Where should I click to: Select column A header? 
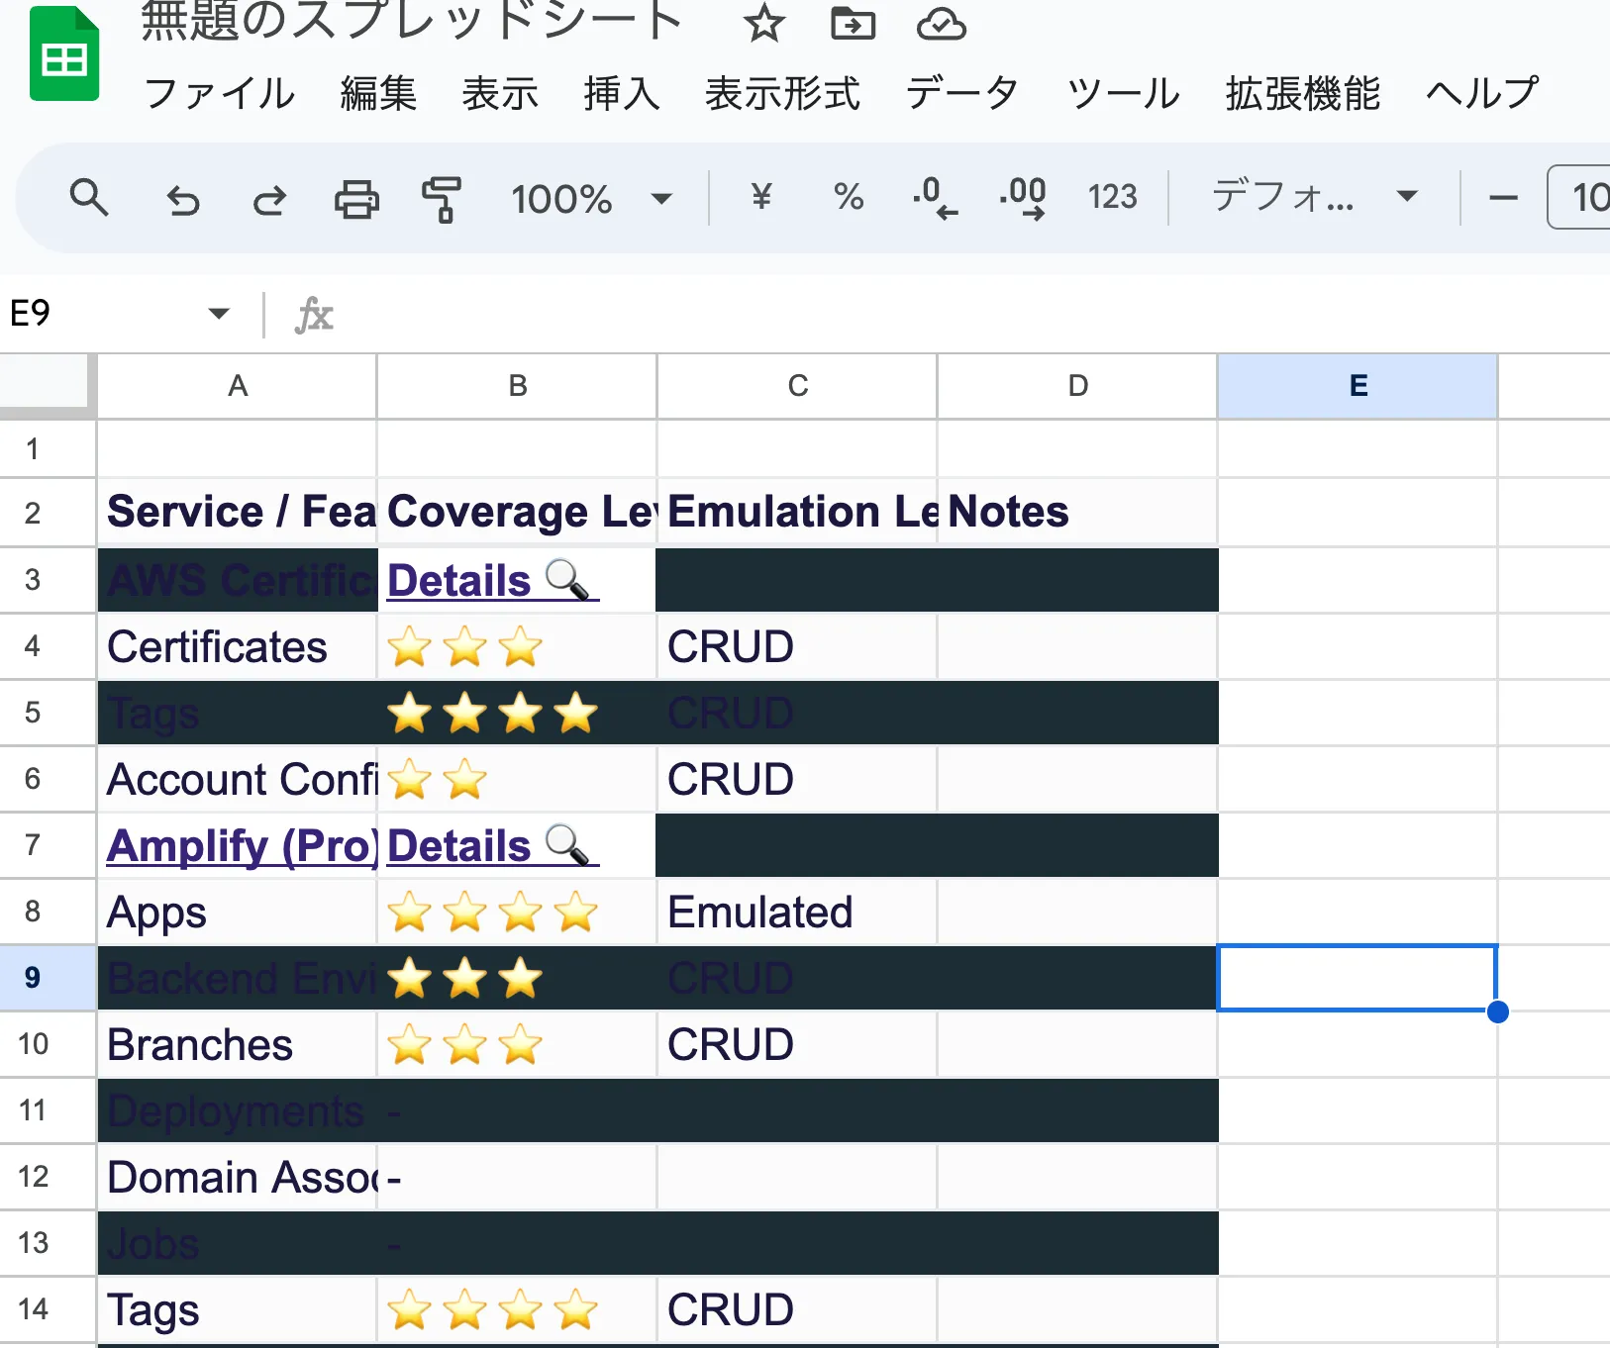click(x=238, y=386)
